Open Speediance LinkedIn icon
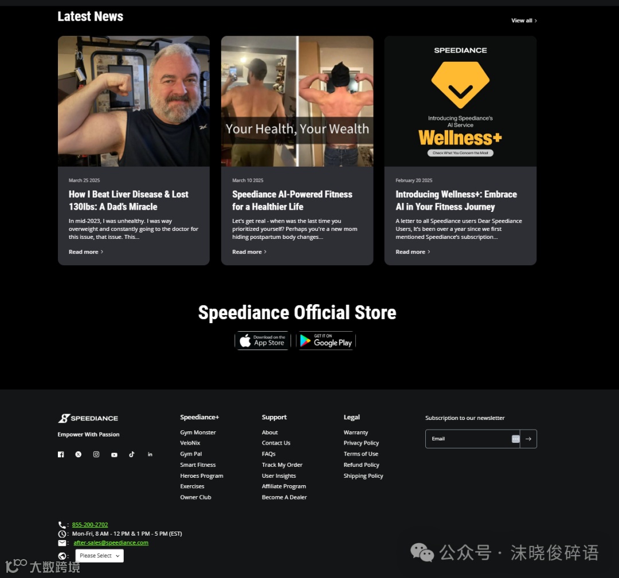Image resolution: width=619 pixels, height=578 pixels. pos(150,454)
